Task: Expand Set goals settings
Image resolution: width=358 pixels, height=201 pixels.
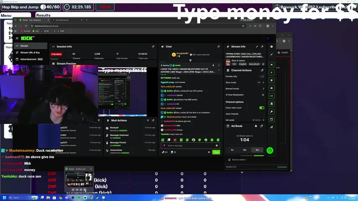Action: pyautogui.click(x=263, y=120)
